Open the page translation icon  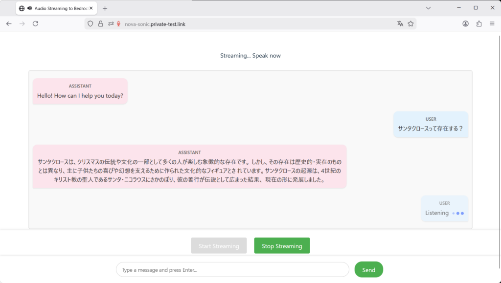(400, 23)
